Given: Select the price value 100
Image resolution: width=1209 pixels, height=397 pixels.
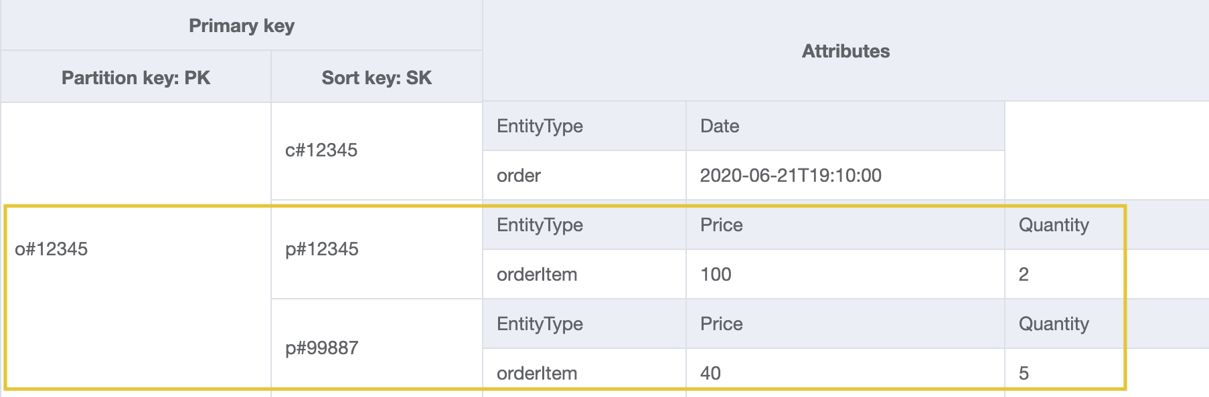Looking at the screenshot, I should pyautogui.click(x=716, y=274).
